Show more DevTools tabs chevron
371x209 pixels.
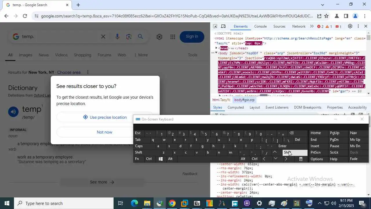(312, 26)
